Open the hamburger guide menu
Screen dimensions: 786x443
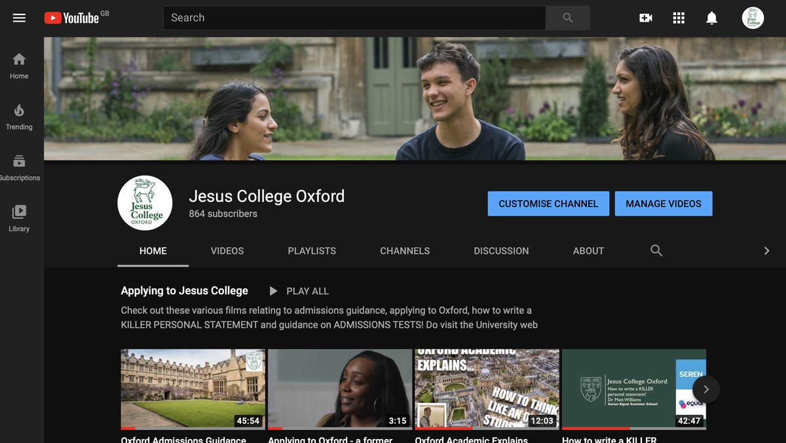[x=19, y=18]
